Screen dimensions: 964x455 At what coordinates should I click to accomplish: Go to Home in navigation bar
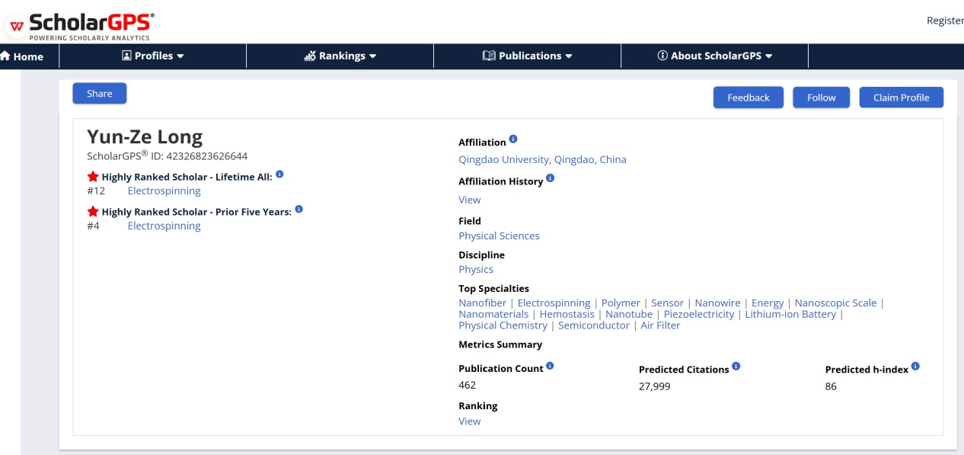(x=23, y=56)
